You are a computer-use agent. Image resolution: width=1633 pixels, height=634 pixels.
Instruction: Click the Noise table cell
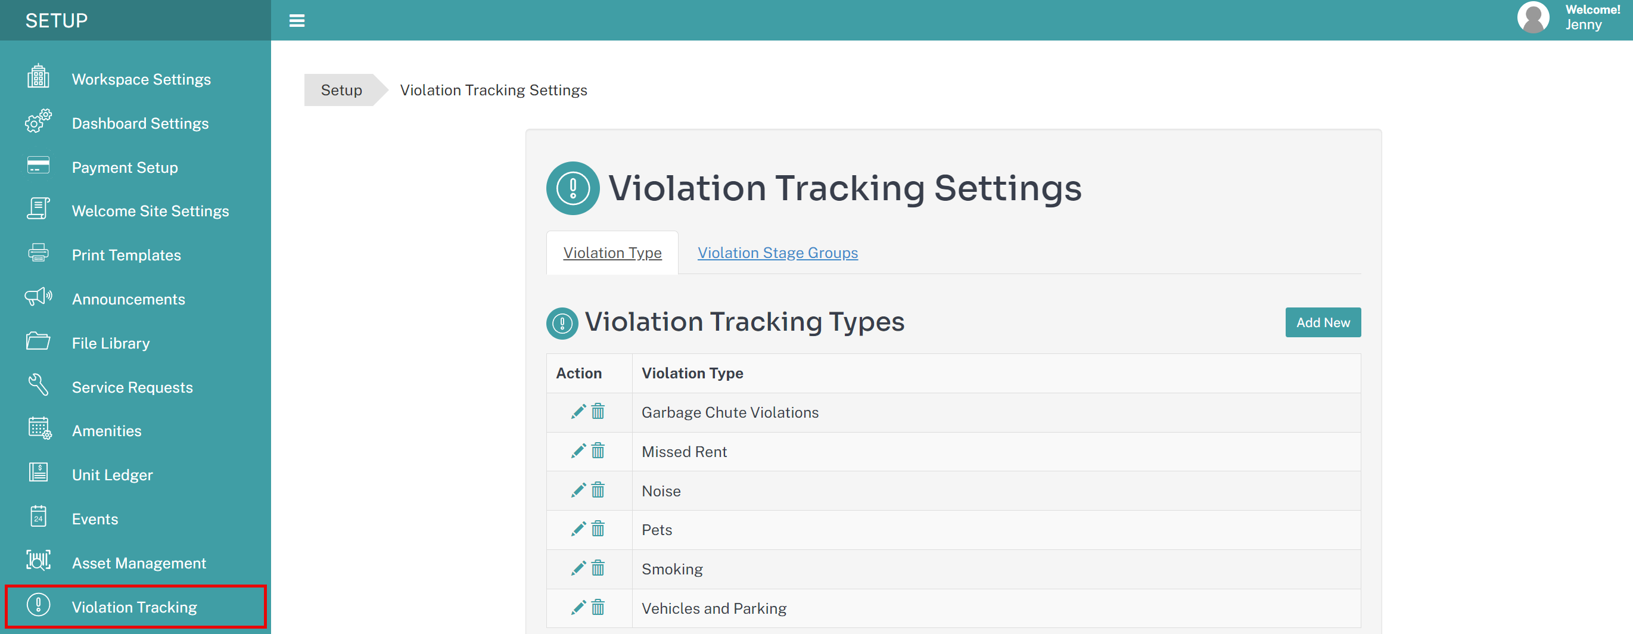996,491
